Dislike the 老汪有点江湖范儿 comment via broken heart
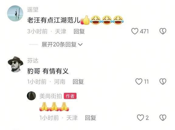 (163, 31)
